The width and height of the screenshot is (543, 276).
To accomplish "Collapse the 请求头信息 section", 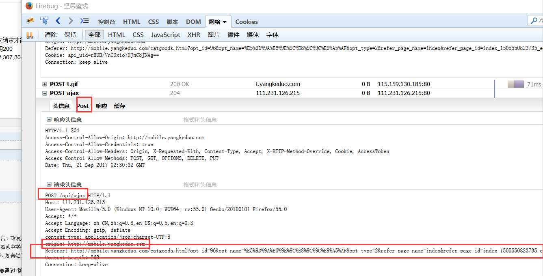I will (49, 185).
